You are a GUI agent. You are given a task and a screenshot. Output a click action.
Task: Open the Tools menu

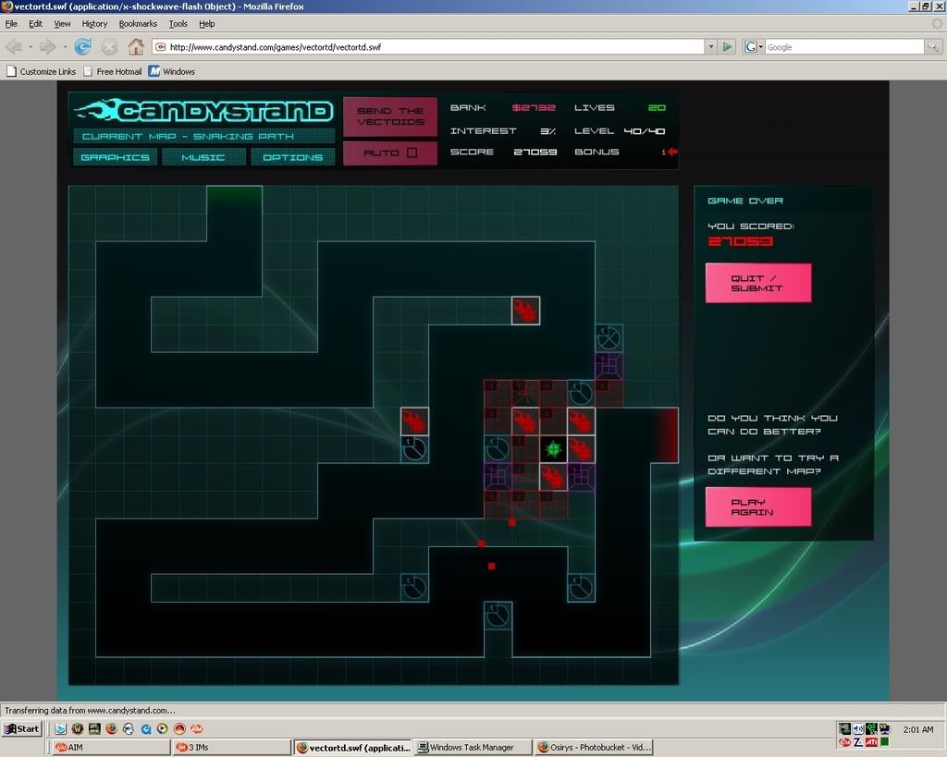(178, 23)
